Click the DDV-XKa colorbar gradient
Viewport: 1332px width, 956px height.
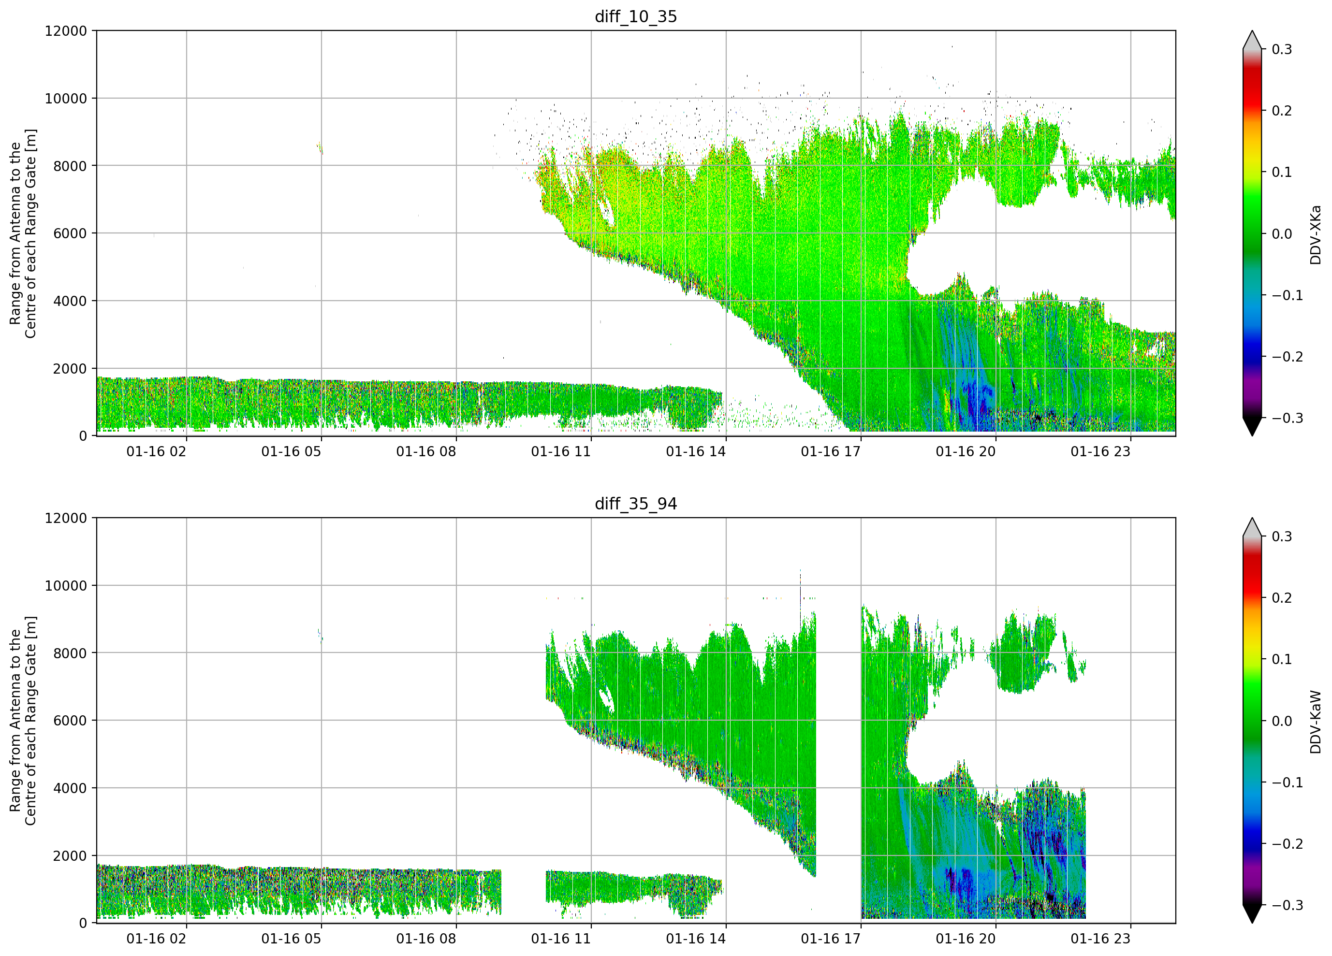coord(1252,233)
